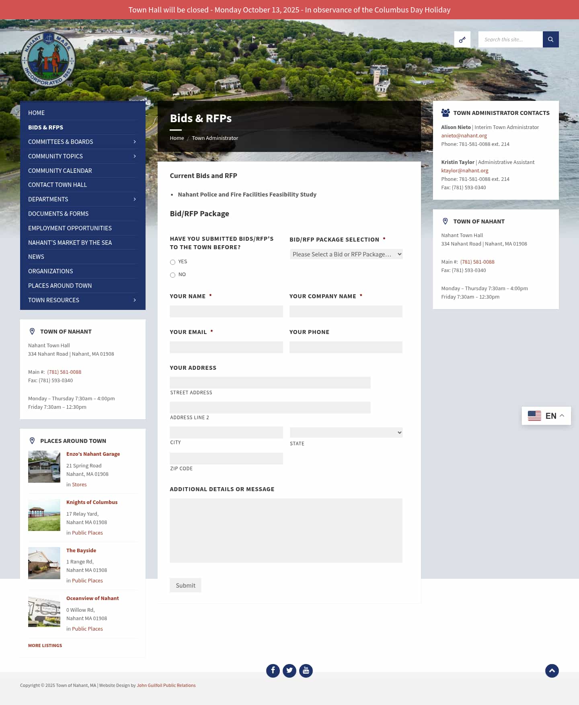Open Nahant's Market by the Sea
Viewport: 579px width, 705px height.
pos(70,243)
